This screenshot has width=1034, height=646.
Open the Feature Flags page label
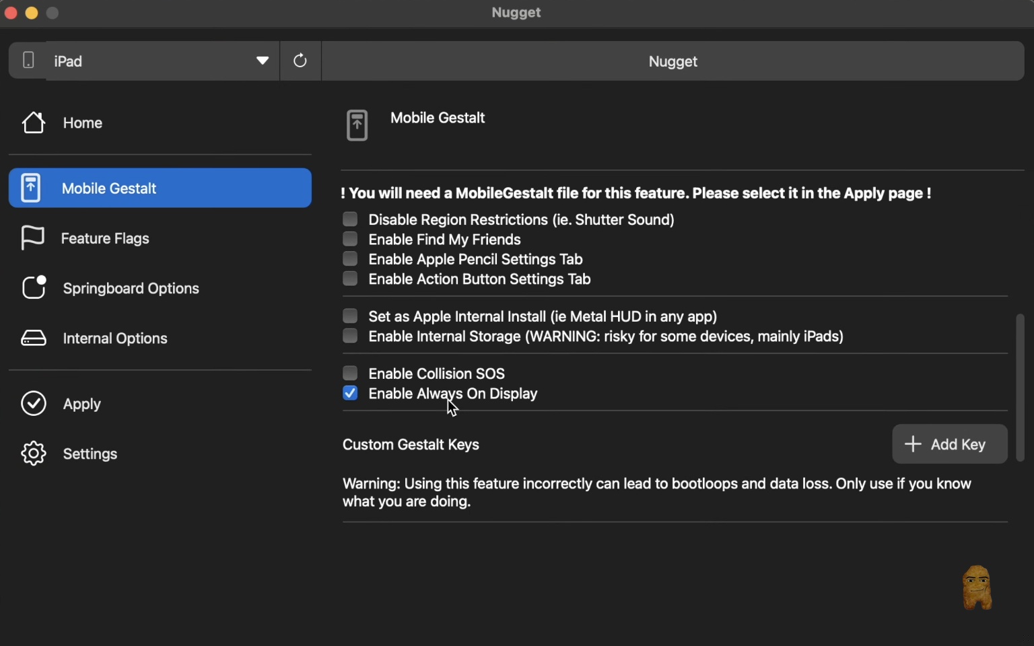click(x=105, y=239)
